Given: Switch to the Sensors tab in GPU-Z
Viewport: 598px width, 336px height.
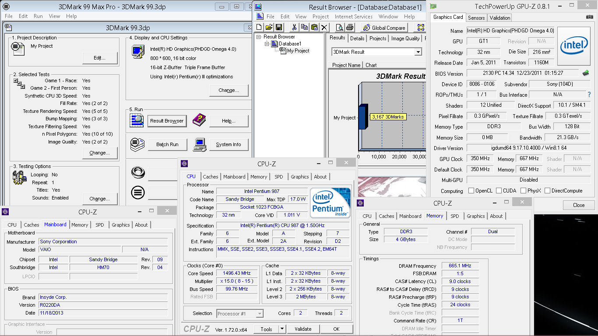Looking at the screenshot, I should [x=476, y=18].
